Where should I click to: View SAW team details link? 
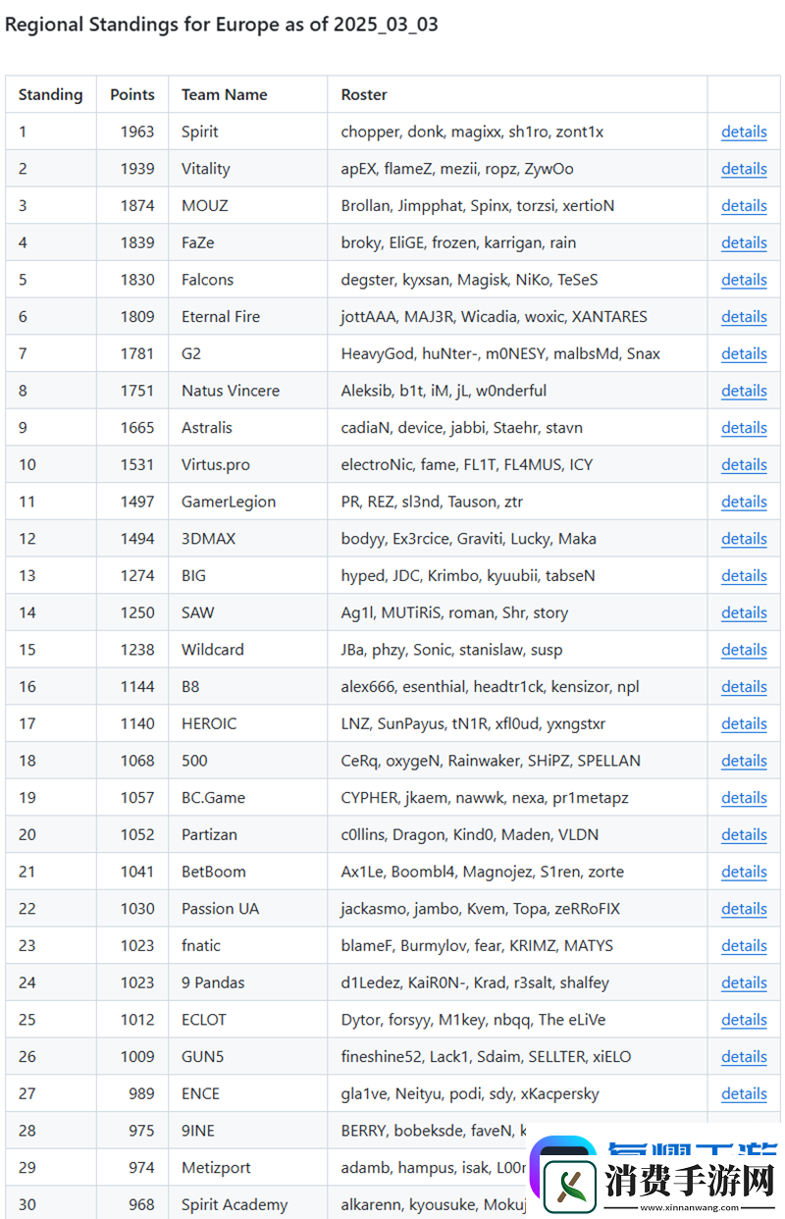coord(744,612)
